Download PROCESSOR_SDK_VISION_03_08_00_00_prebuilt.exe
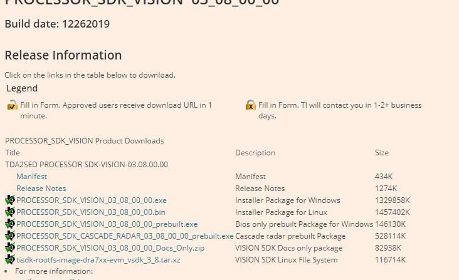This screenshot has width=459, height=280. [x=107, y=224]
